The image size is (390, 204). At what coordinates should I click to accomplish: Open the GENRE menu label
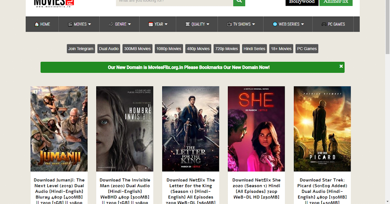(121, 24)
